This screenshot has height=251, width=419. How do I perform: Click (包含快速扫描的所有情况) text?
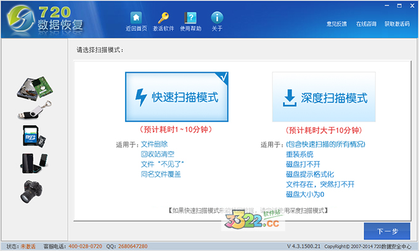coord(325,144)
